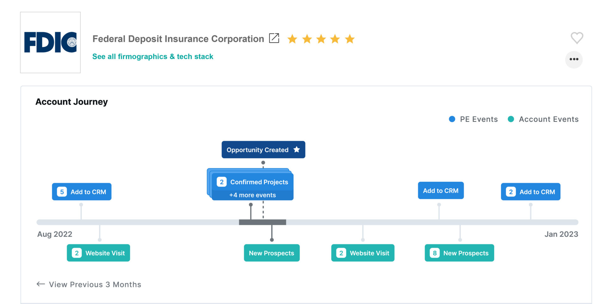Click the second rating star
607x304 pixels.
307,39
